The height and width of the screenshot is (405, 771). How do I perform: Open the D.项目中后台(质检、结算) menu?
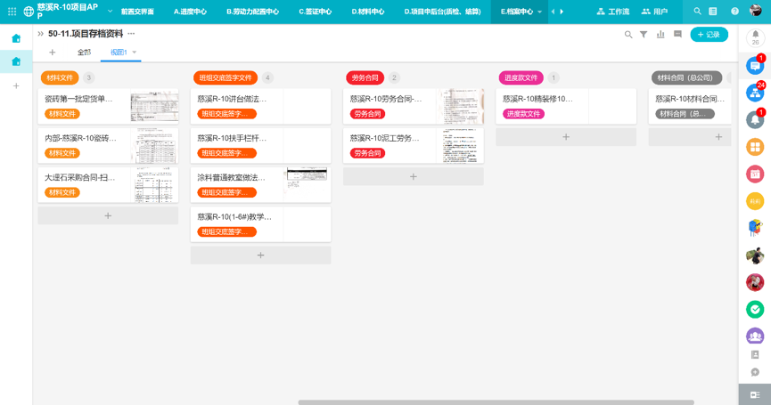442,12
